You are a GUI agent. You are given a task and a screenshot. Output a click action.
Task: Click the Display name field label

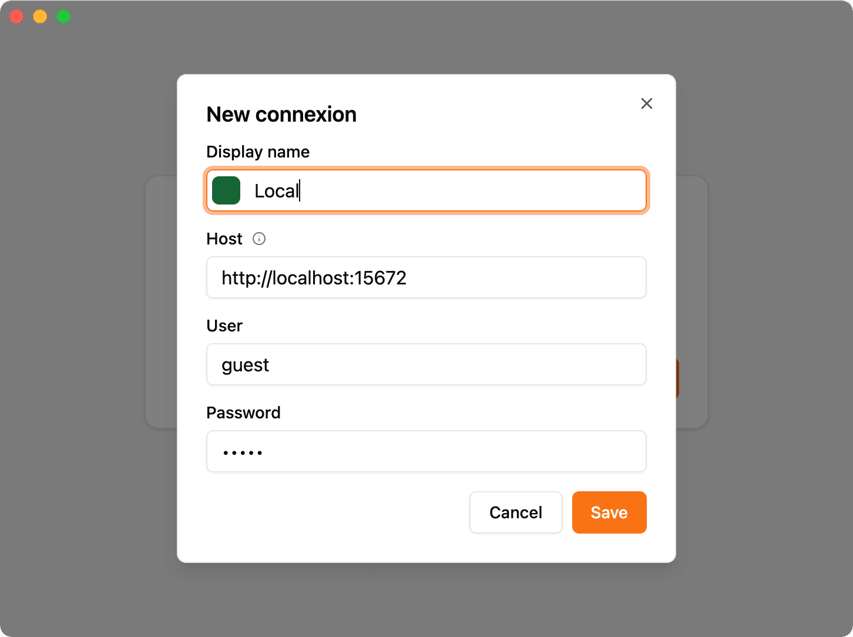tap(257, 152)
